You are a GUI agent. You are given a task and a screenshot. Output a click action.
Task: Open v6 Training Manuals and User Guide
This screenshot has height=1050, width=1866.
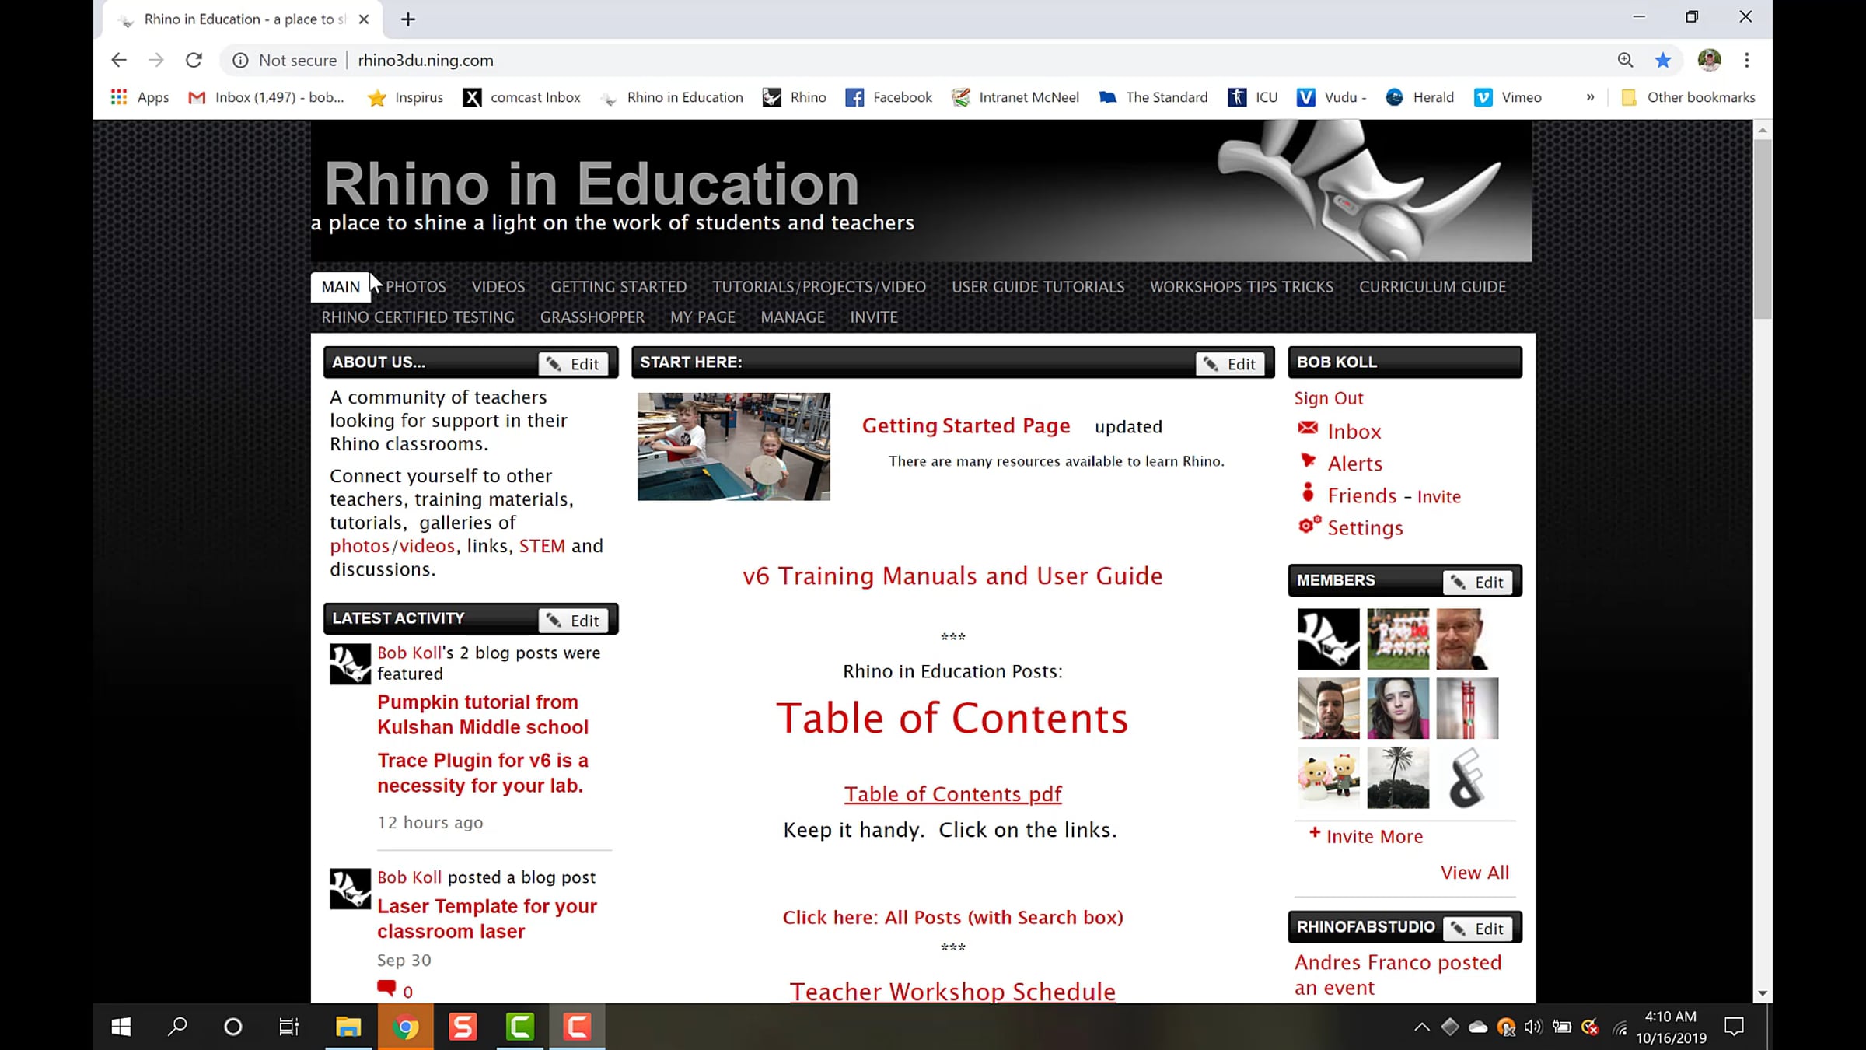coord(952,576)
